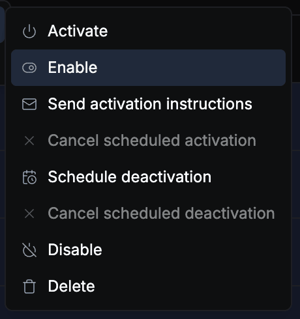Click the power icon beside Activate
Screen dimensions: 300x319
tap(29, 31)
